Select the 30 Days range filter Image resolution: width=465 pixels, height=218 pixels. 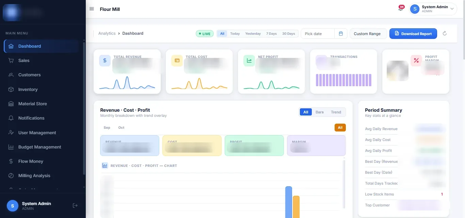tap(289, 34)
